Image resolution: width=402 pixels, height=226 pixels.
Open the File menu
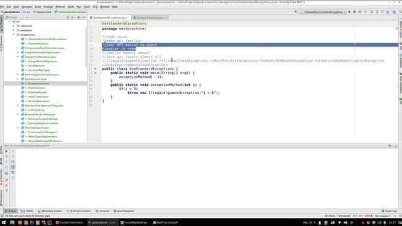point(2,7)
